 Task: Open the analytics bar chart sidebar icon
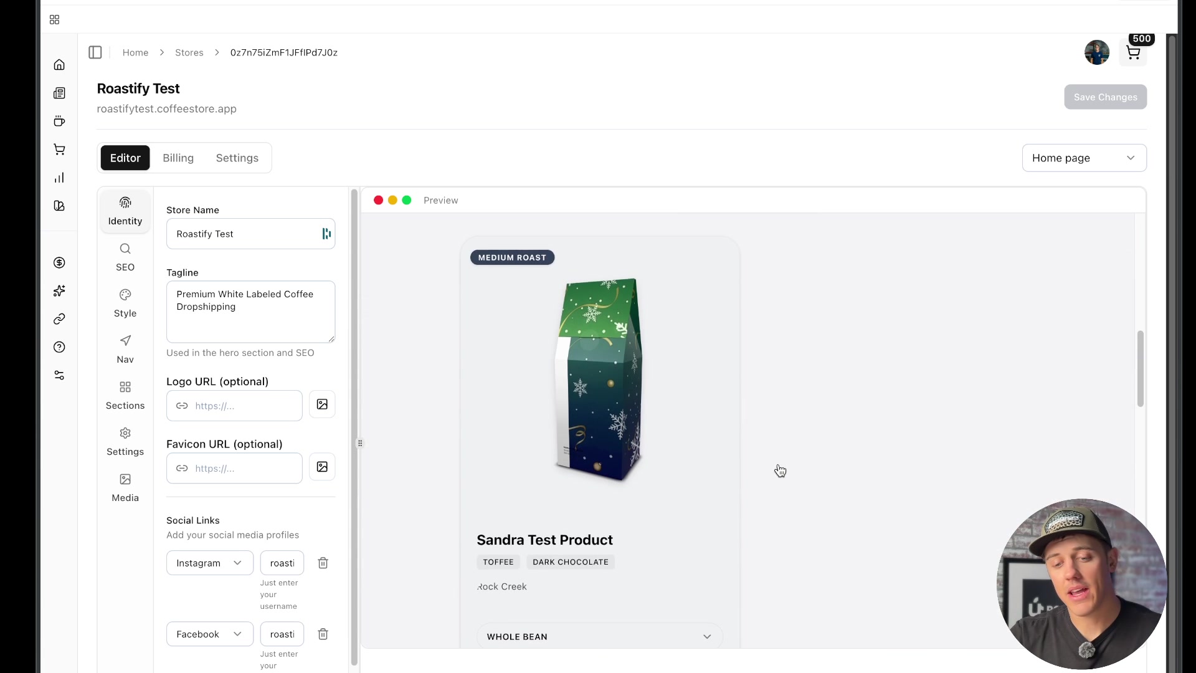tap(59, 178)
